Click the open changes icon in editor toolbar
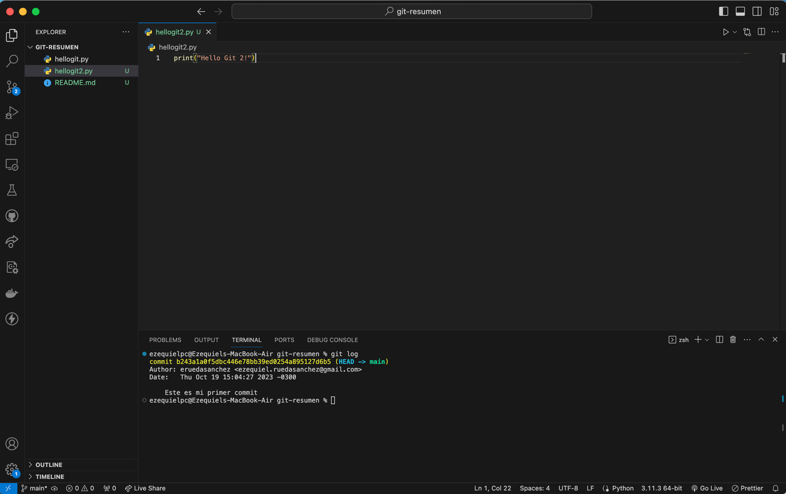 747,32
